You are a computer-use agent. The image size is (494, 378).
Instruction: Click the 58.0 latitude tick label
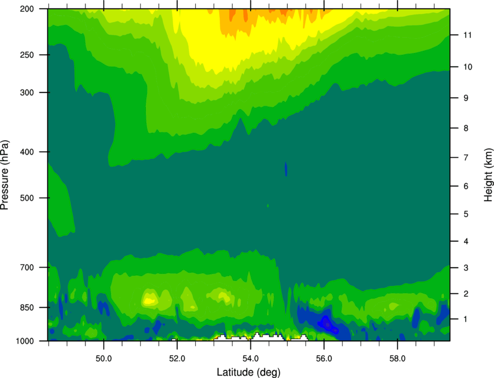point(398,359)
